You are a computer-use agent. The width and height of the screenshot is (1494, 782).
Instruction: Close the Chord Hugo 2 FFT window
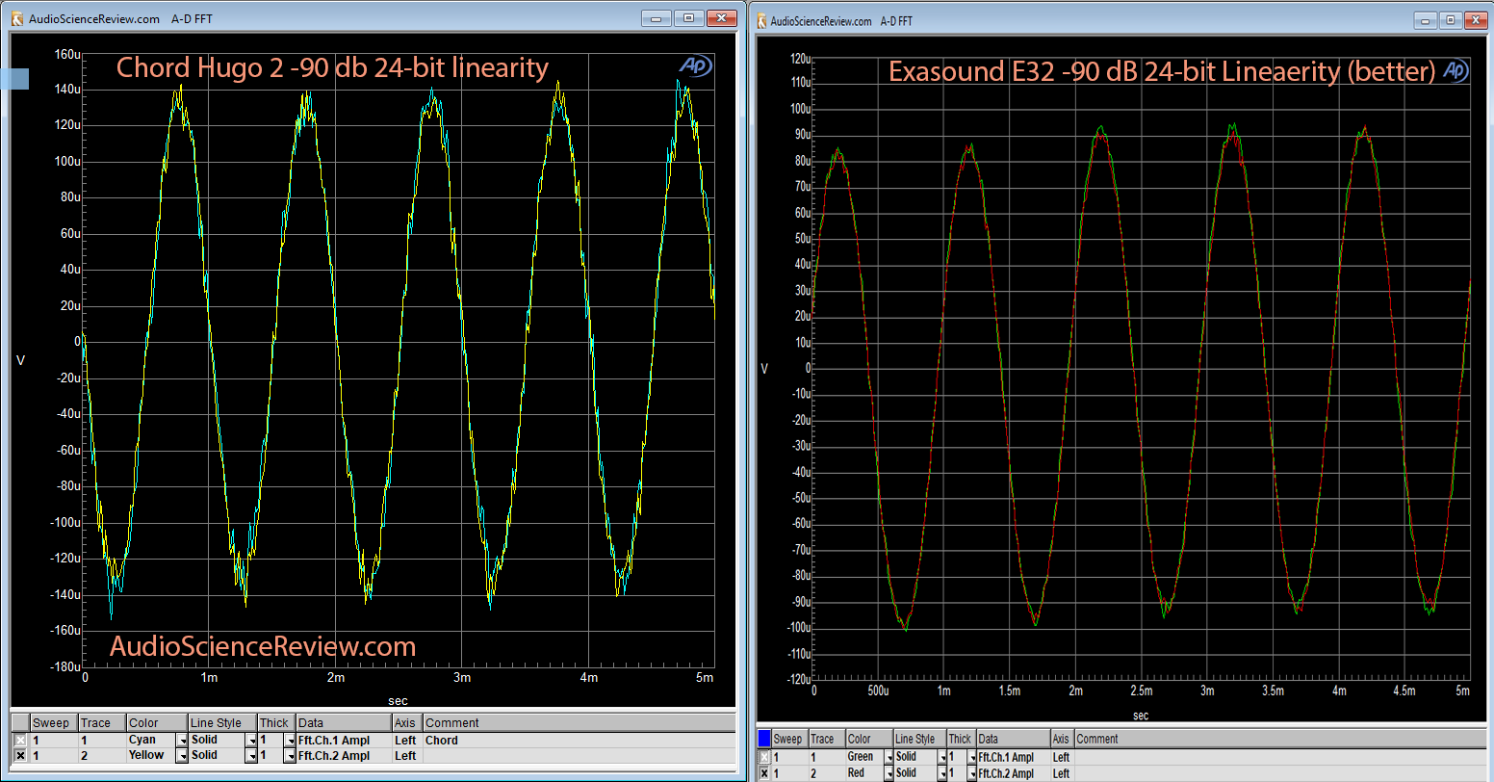pos(720,18)
